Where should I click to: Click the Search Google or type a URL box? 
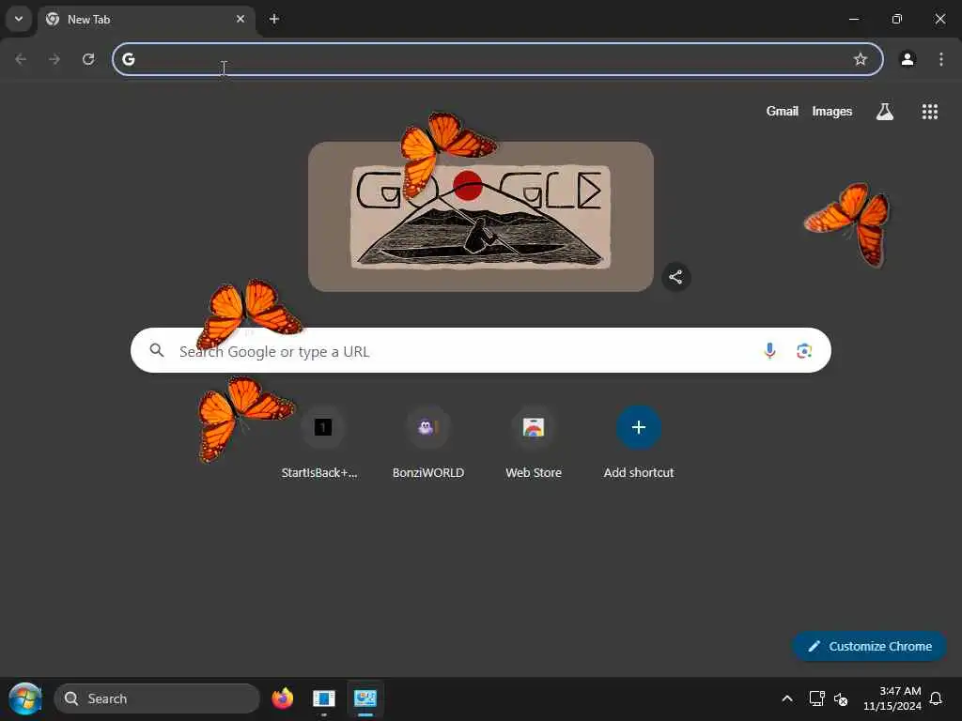(x=480, y=350)
